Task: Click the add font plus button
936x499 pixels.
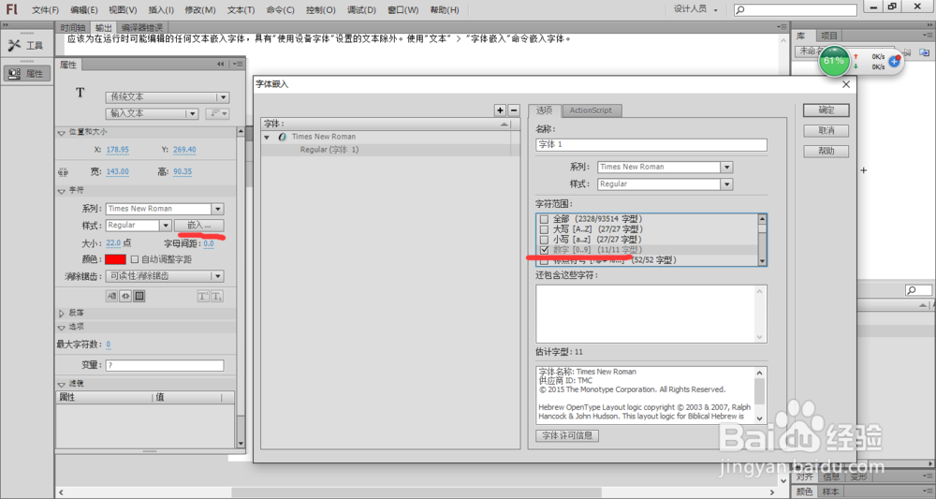Action: point(500,110)
